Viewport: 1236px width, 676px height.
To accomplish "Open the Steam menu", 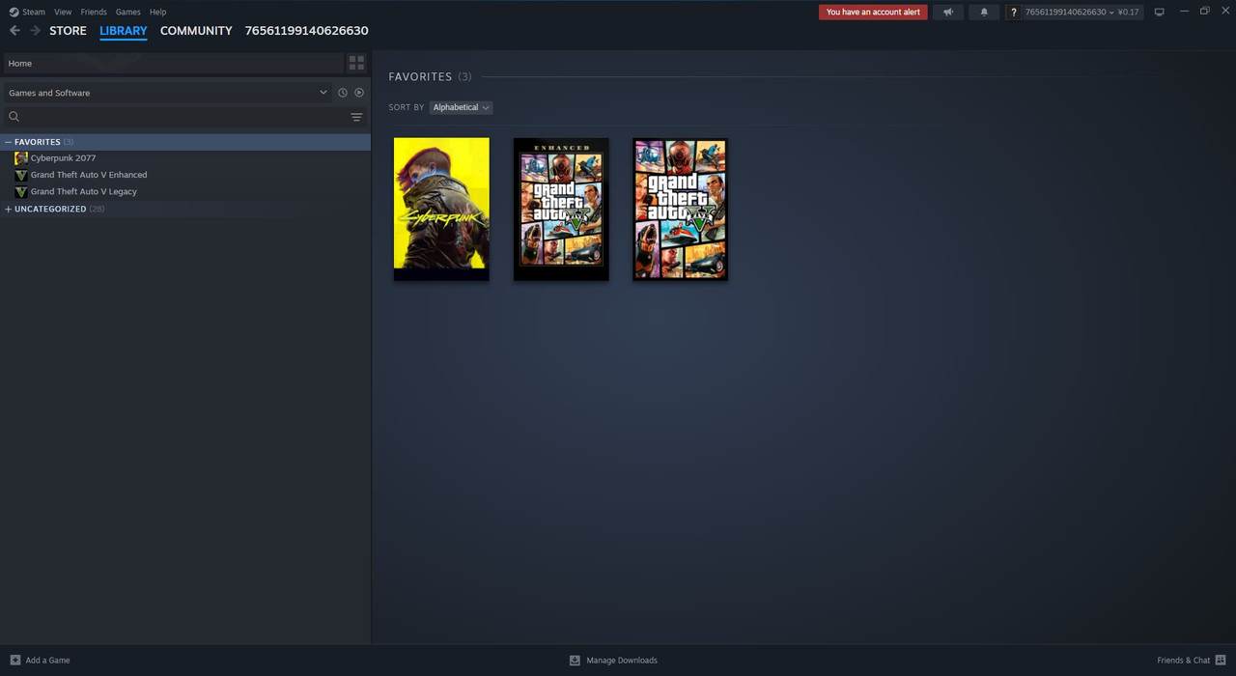I will 34,12.
